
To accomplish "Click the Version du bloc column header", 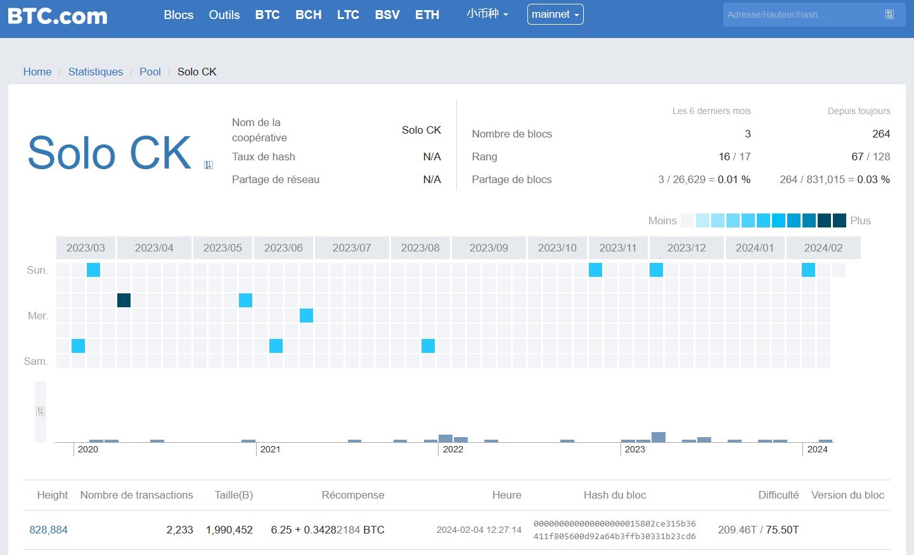I will [x=847, y=495].
